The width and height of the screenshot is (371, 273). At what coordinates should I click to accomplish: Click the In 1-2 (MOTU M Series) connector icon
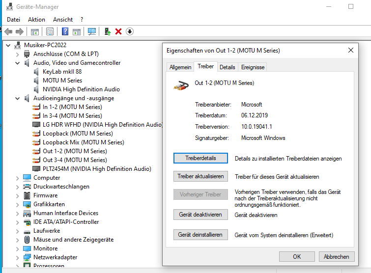click(36, 107)
